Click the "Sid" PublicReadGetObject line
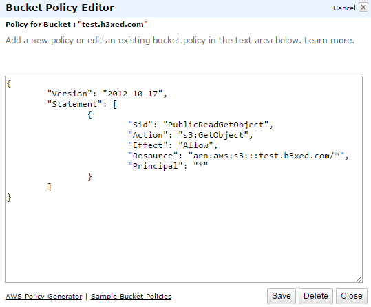371x307 pixels. pos(200,125)
